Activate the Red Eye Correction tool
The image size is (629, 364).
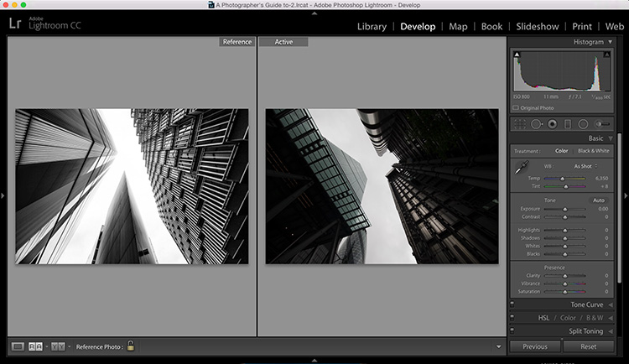(553, 124)
